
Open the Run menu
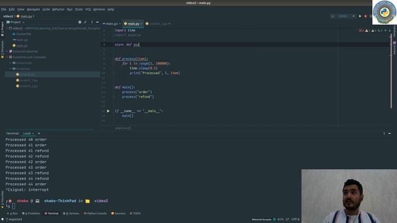69,9
